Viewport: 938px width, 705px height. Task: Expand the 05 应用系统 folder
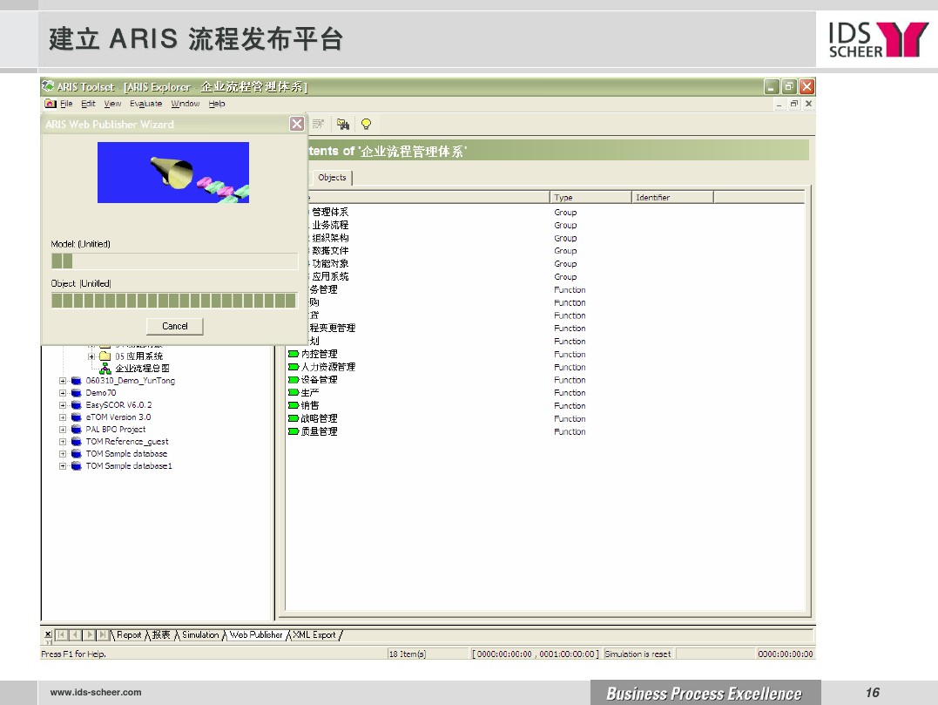[91, 356]
